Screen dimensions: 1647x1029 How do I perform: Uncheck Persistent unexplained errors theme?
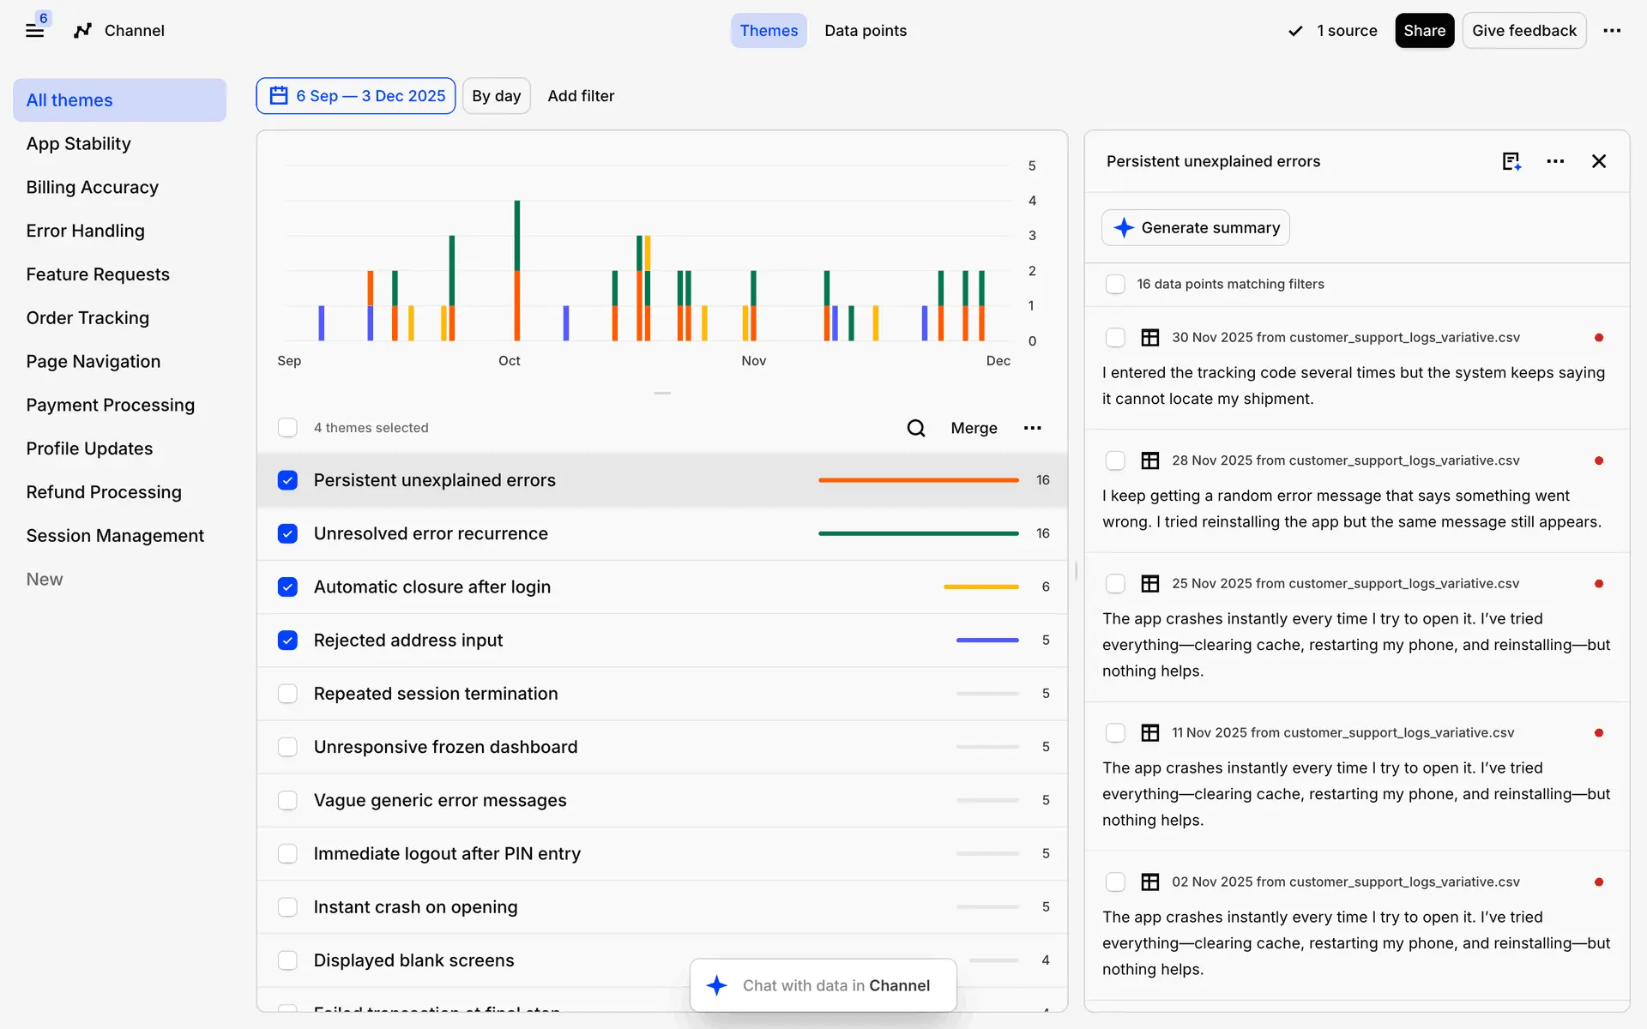click(x=287, y=480)
